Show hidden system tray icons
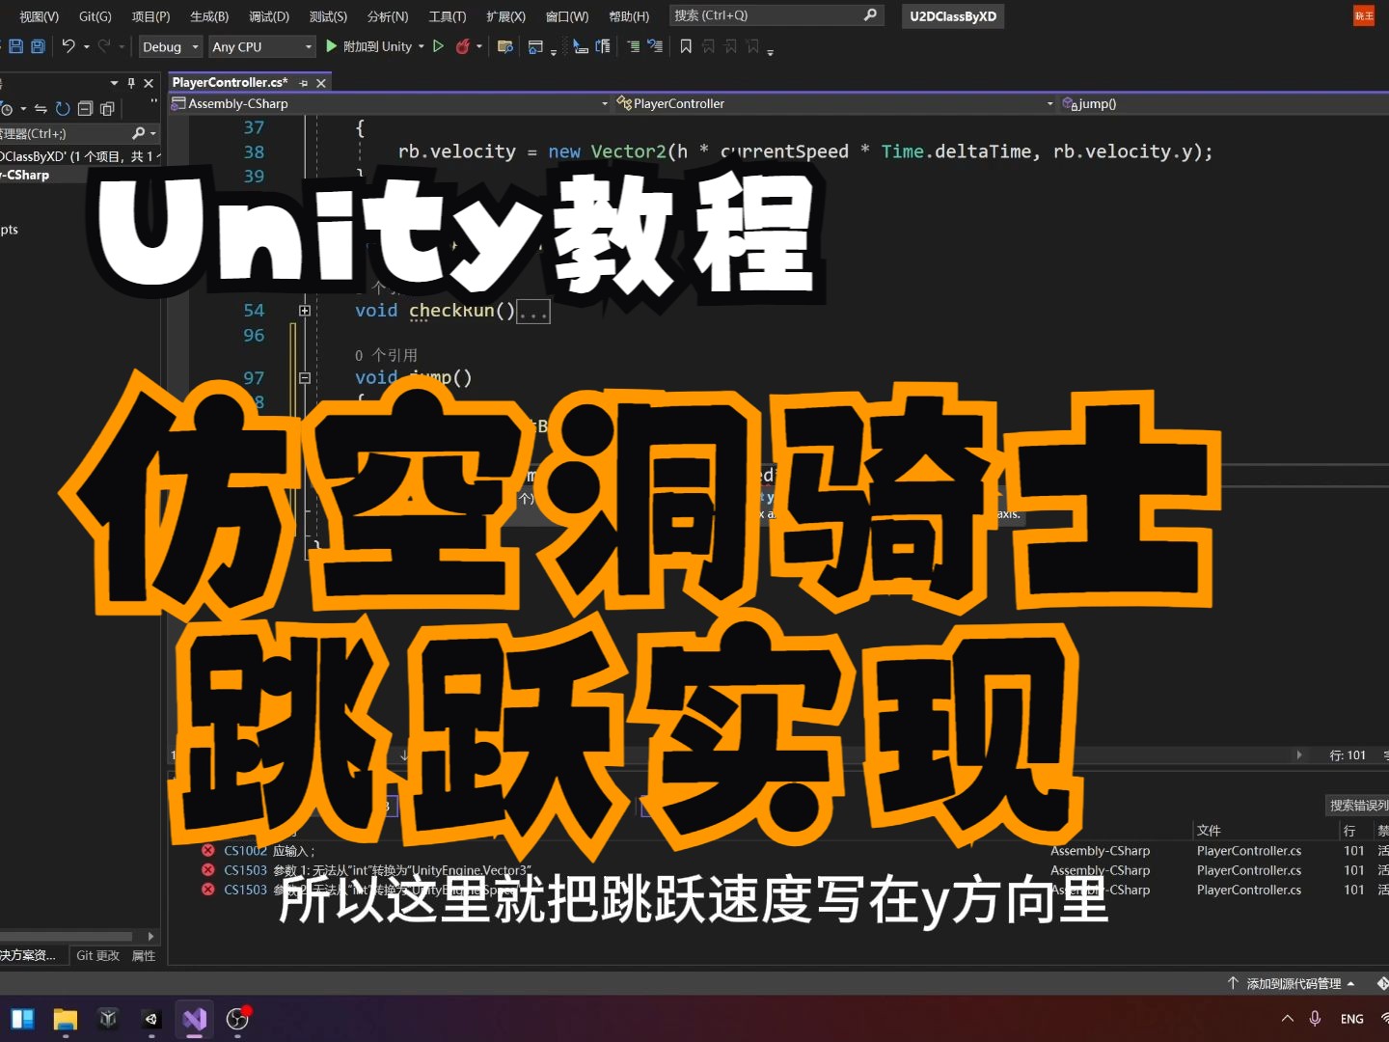 [1287, 1019]
